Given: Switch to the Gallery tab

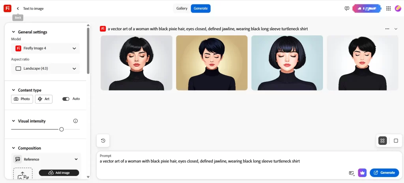Looking at the screenshot, I should [x=182, y=8].
